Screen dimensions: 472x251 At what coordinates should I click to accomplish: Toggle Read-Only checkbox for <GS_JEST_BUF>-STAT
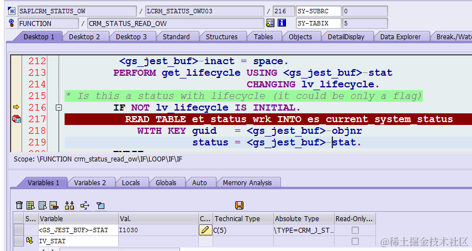[x=355, y=230]
